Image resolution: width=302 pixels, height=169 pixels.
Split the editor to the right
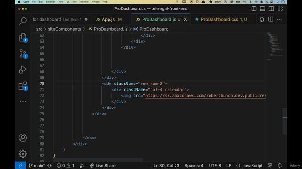(x=271, y=19)
